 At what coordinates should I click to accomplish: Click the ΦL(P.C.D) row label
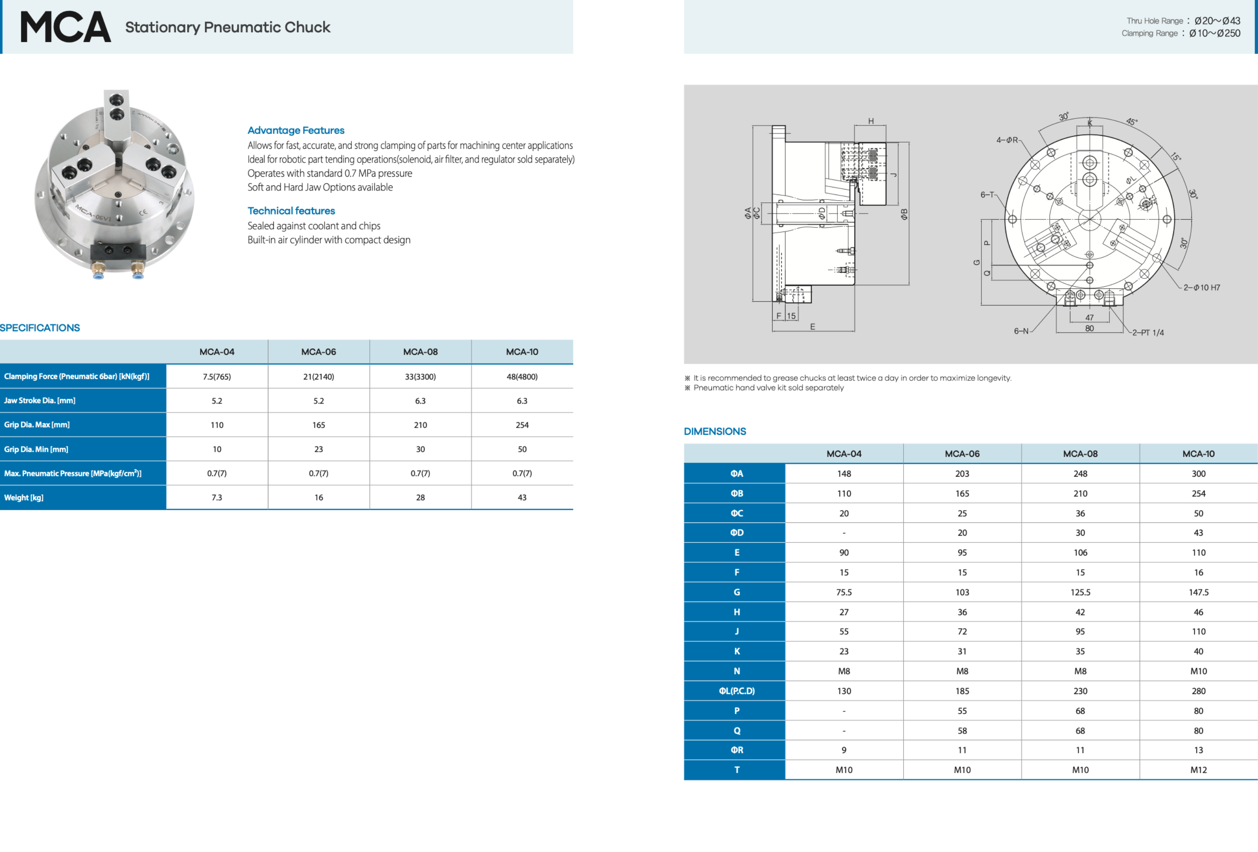coord(736,691)
